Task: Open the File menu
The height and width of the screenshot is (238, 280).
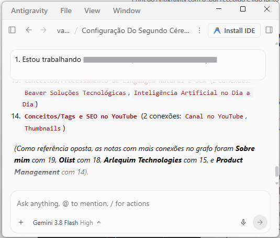Action: click(x=66, y=10)
